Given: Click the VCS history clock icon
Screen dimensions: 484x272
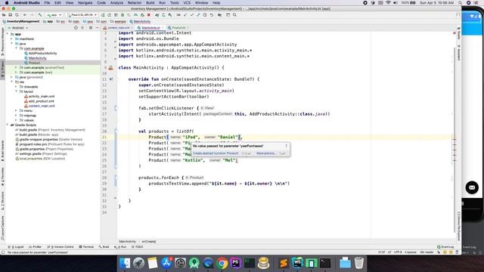Looking at the screenshot, I should pyautogui.click(x=205, y=15).
